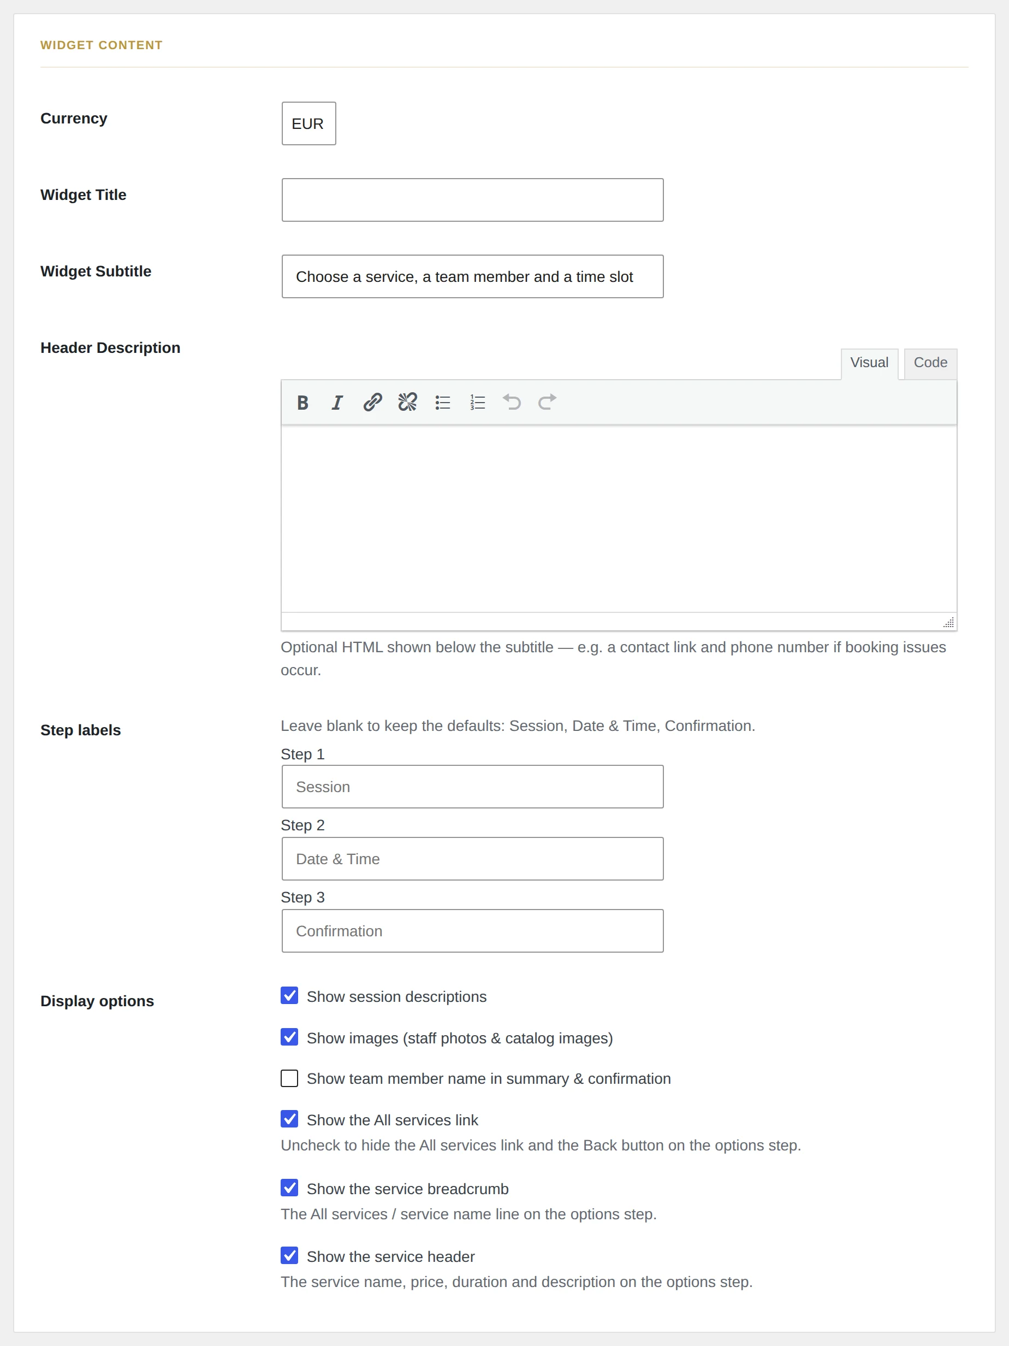Apply italic formatting in the editor toolbar

coord(337,402)
